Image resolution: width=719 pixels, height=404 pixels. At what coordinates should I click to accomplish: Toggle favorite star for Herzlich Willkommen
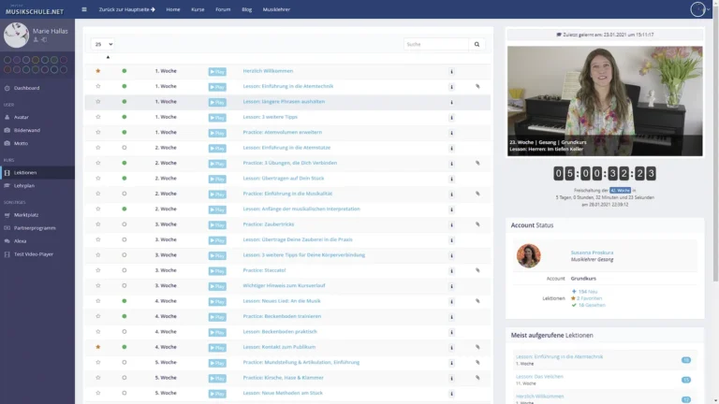pos(98,71)
